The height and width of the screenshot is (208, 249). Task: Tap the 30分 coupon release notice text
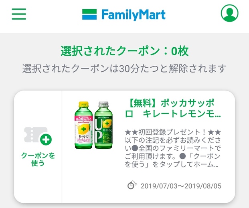[x=124, y=69]
